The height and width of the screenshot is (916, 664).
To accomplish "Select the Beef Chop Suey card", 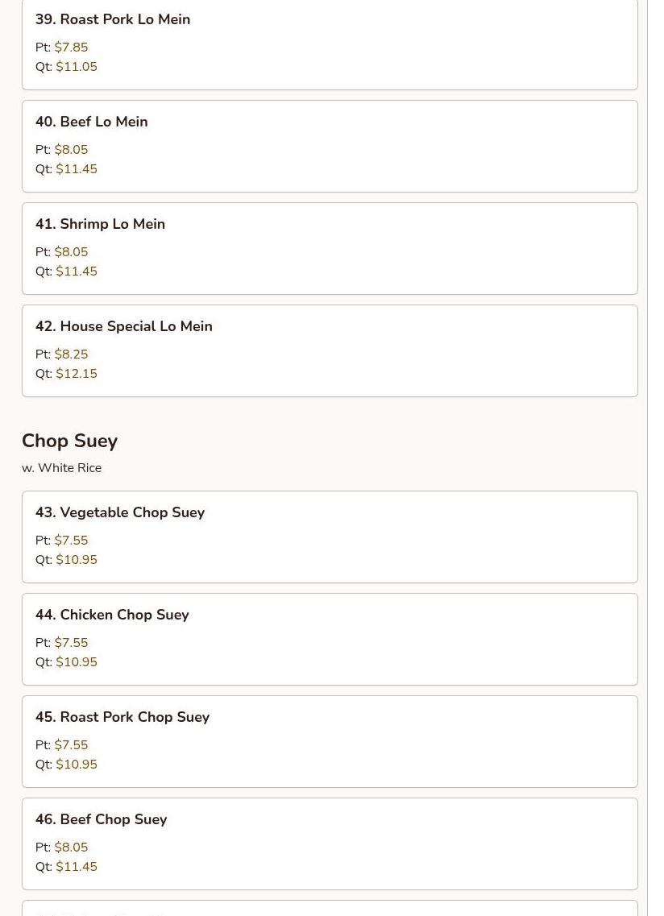I will 330,843.
